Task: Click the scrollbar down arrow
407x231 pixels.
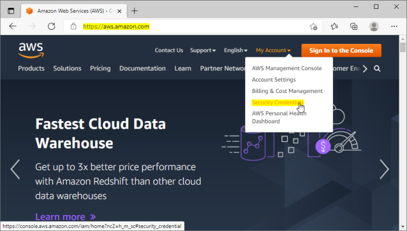Action: [402, 227]
